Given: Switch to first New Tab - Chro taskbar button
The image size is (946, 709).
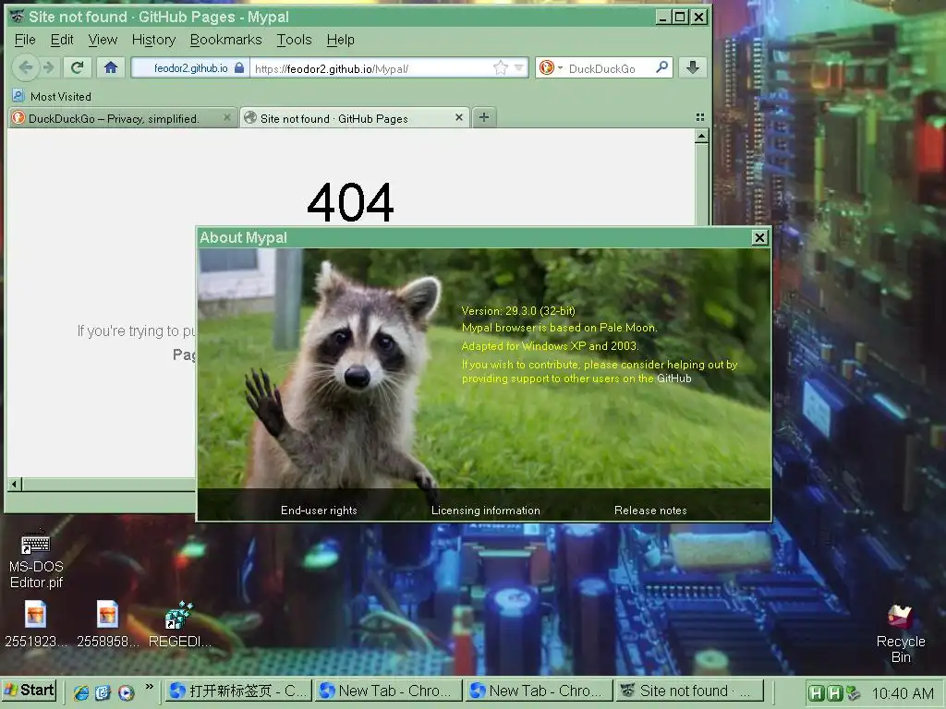Looking at the screenshot, I should coord(389,691).
